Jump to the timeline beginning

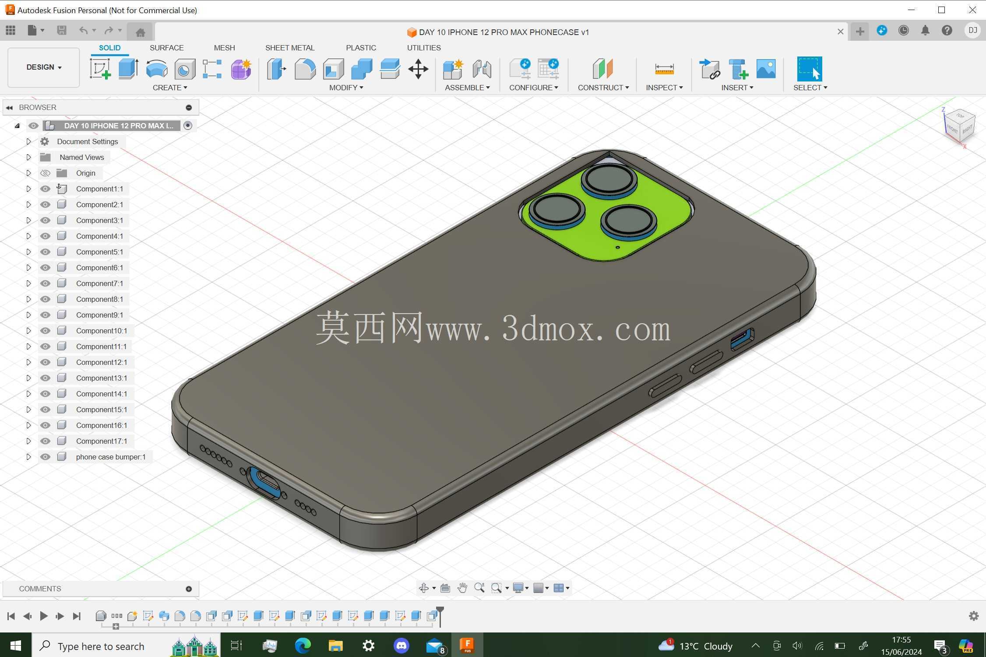(11, 616)
